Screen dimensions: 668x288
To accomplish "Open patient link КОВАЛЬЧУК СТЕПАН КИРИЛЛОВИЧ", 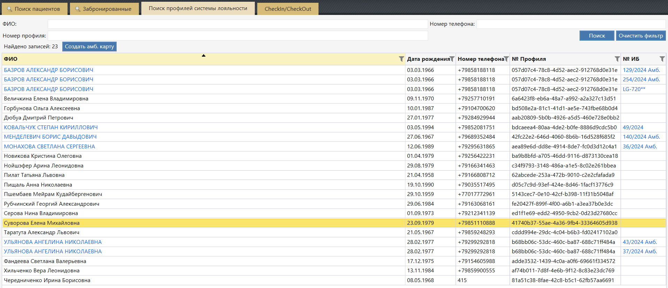I will point(51,127).
